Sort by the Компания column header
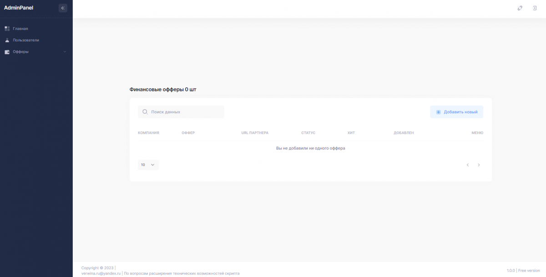 point(148,133)
